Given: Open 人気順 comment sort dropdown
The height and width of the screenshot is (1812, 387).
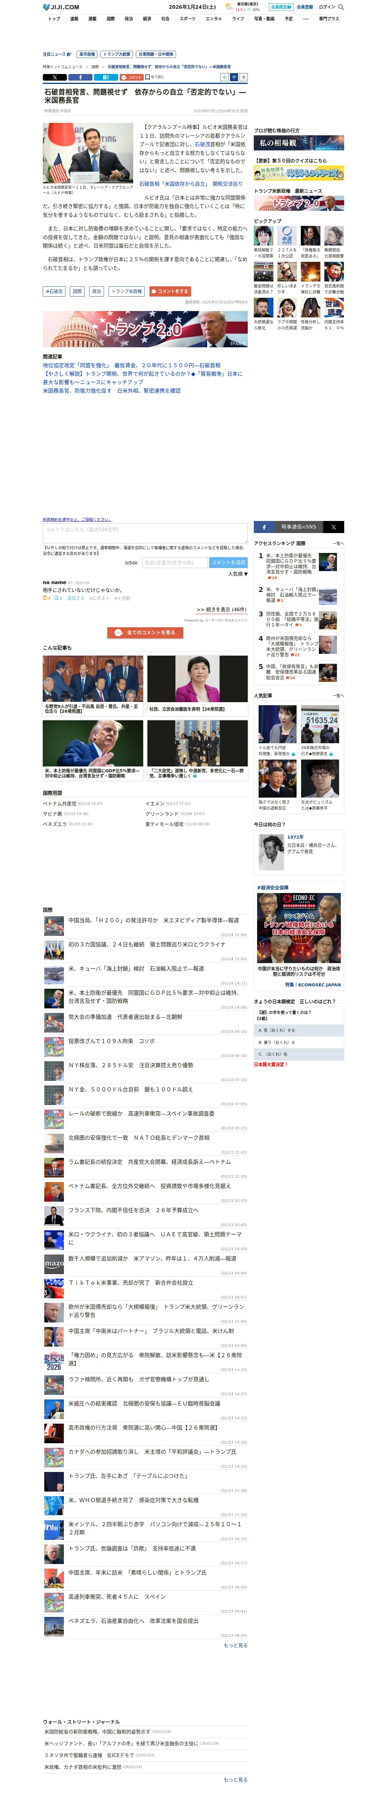Looking at the screenshot, I should 238,574.
